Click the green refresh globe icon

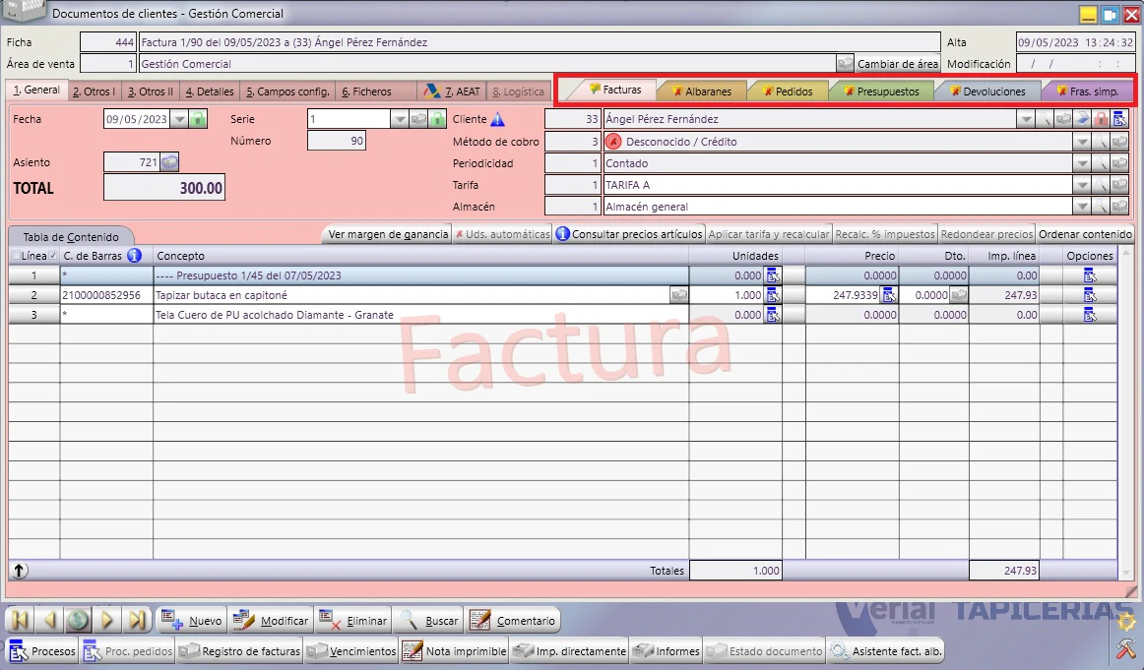pos(78,621)
